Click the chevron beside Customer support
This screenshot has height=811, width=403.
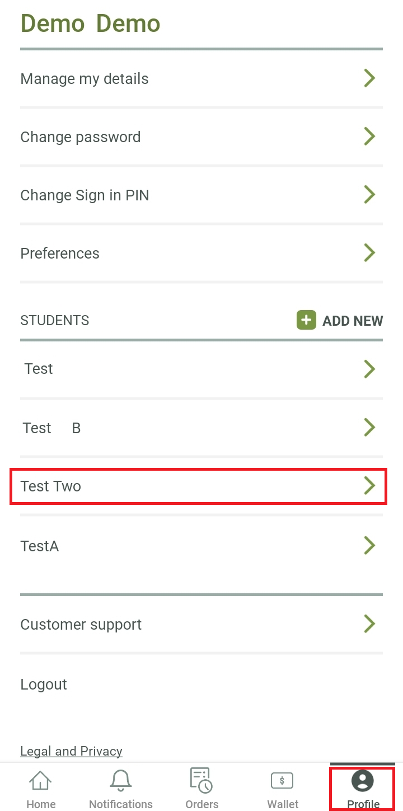[x=369, y=624]
